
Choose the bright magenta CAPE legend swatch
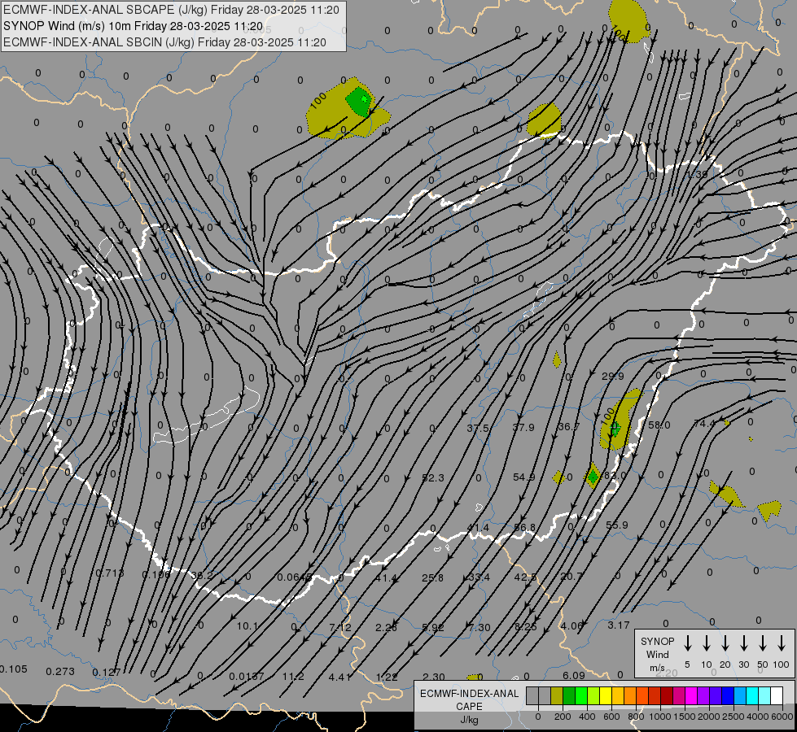coord(691,695)
